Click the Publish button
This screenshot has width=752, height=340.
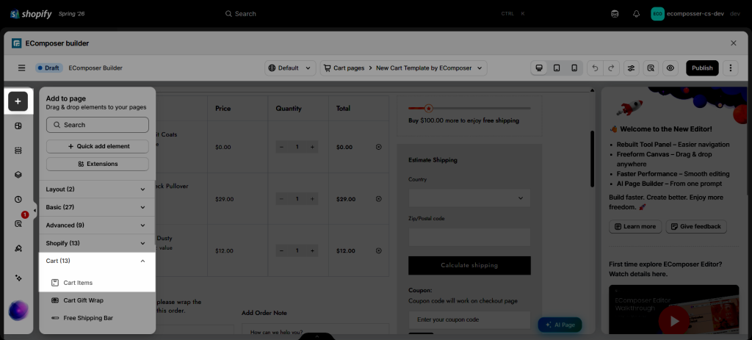pos(702,68)
